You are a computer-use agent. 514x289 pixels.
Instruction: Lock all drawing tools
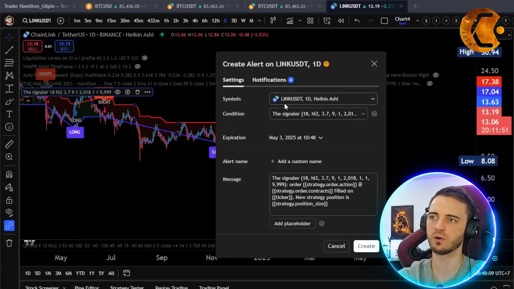click(9, 200)
